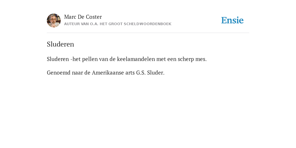Click the author name Marc De Coster
The image size is (296, 148).
[x=83, y=17]
